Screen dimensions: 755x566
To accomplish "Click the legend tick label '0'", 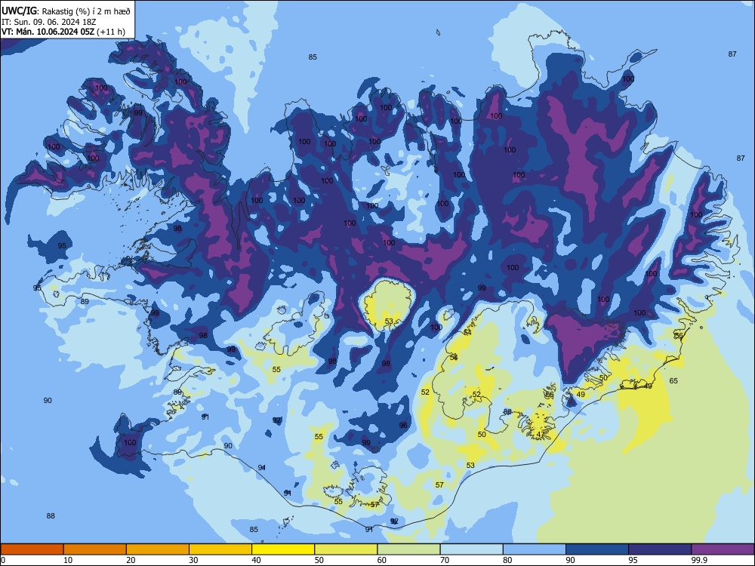I will 3,560.
